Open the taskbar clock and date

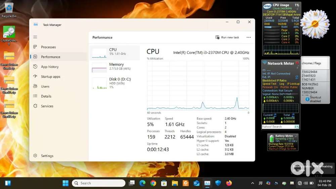point(325,183)
